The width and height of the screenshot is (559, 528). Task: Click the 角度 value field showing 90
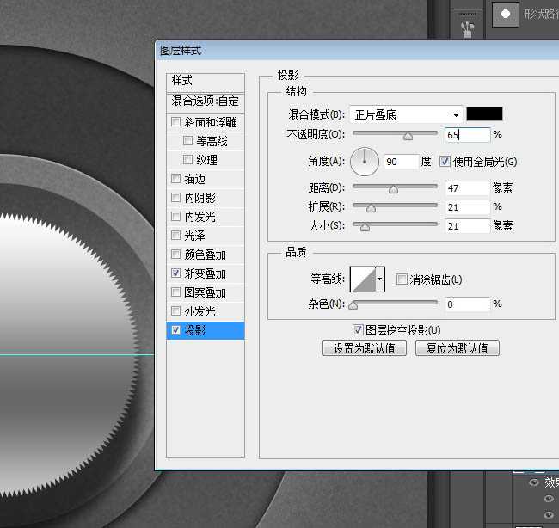[401, 162]
